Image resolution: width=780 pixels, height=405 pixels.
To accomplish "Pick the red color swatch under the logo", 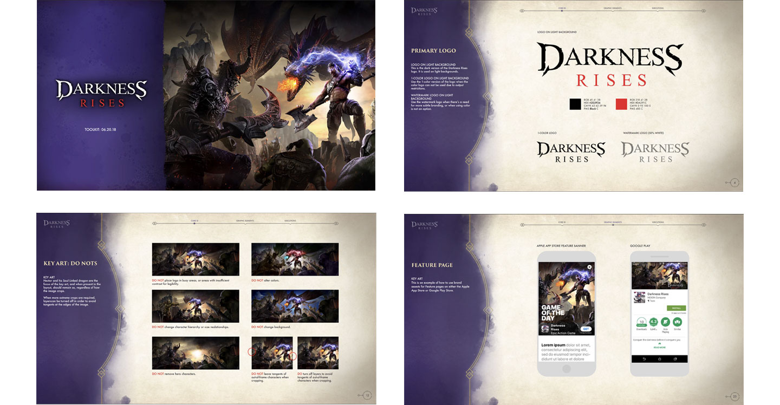I will click(621, 104).
